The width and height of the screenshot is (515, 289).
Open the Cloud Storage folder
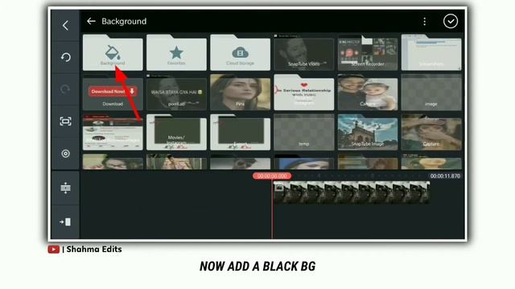click(240, 52)
